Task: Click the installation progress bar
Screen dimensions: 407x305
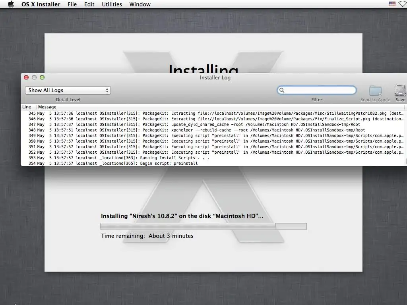Action: 203,226
